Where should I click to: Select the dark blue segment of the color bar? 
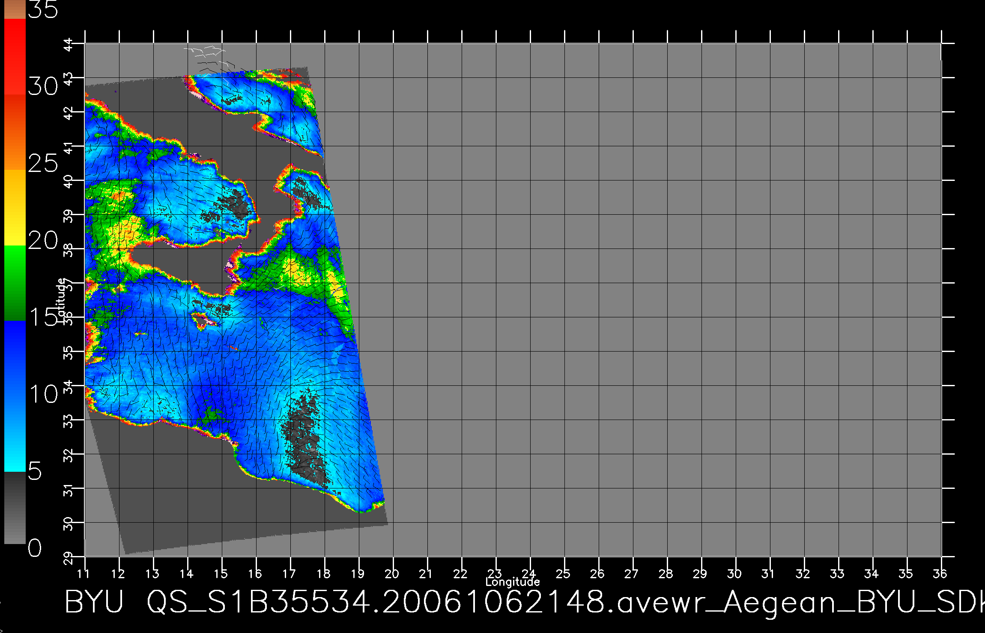point(15,358)
